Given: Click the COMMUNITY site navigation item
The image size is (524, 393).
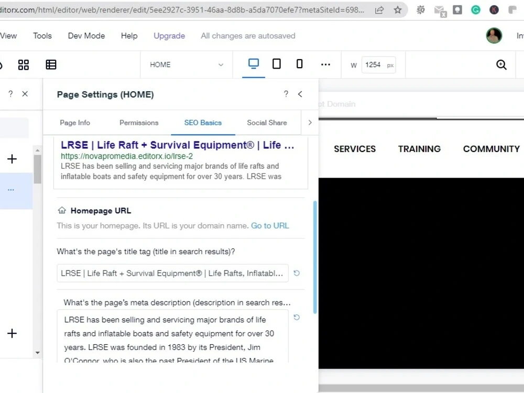Looking at the screenshot, I should click(x=492, y=149).
